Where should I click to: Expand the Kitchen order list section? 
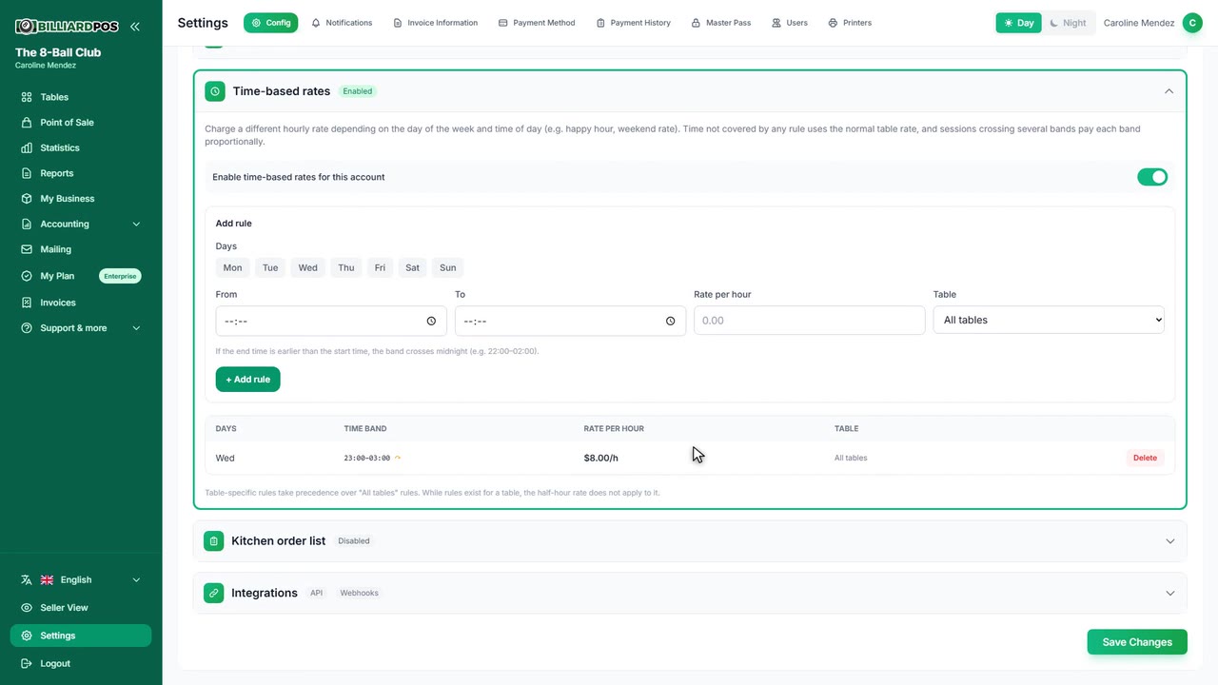click(x=1170, y=541)
